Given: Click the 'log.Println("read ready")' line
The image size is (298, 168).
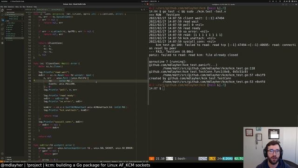Looking at the screenshot, I should click(x=59, y=95).
